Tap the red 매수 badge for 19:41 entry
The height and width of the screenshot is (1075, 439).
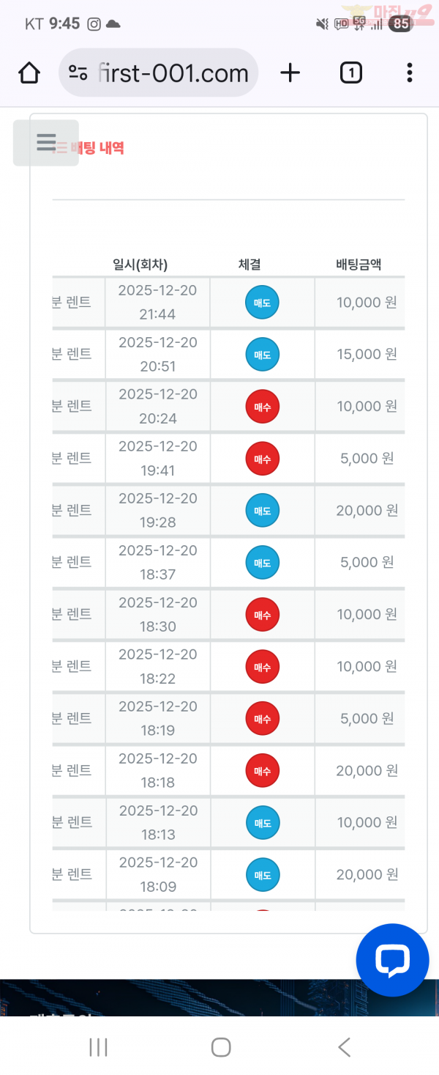click(263, 458)
